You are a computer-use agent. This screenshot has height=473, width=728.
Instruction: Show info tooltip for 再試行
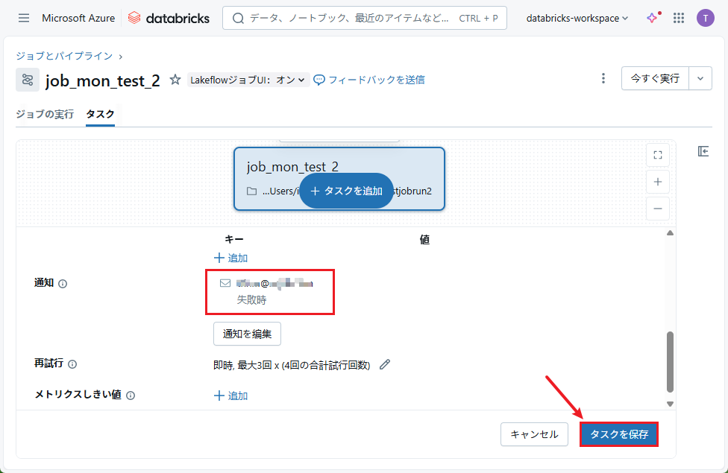tap(72, 364)
